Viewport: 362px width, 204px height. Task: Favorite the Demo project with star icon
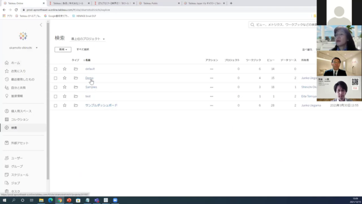65,78
